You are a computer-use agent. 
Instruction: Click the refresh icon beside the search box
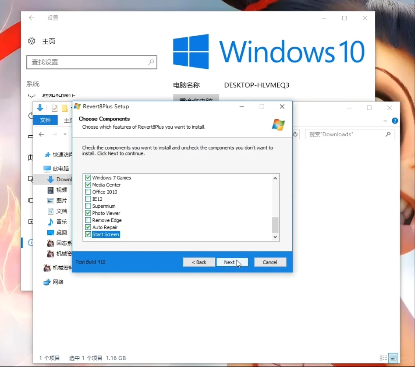[295, 134]
